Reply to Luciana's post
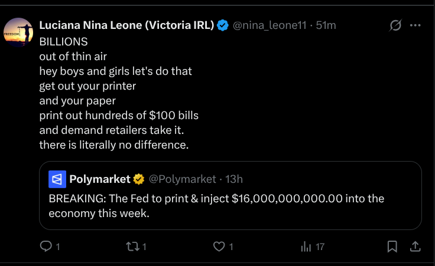This screenshot has height=266, width=435. click(46, 247)
